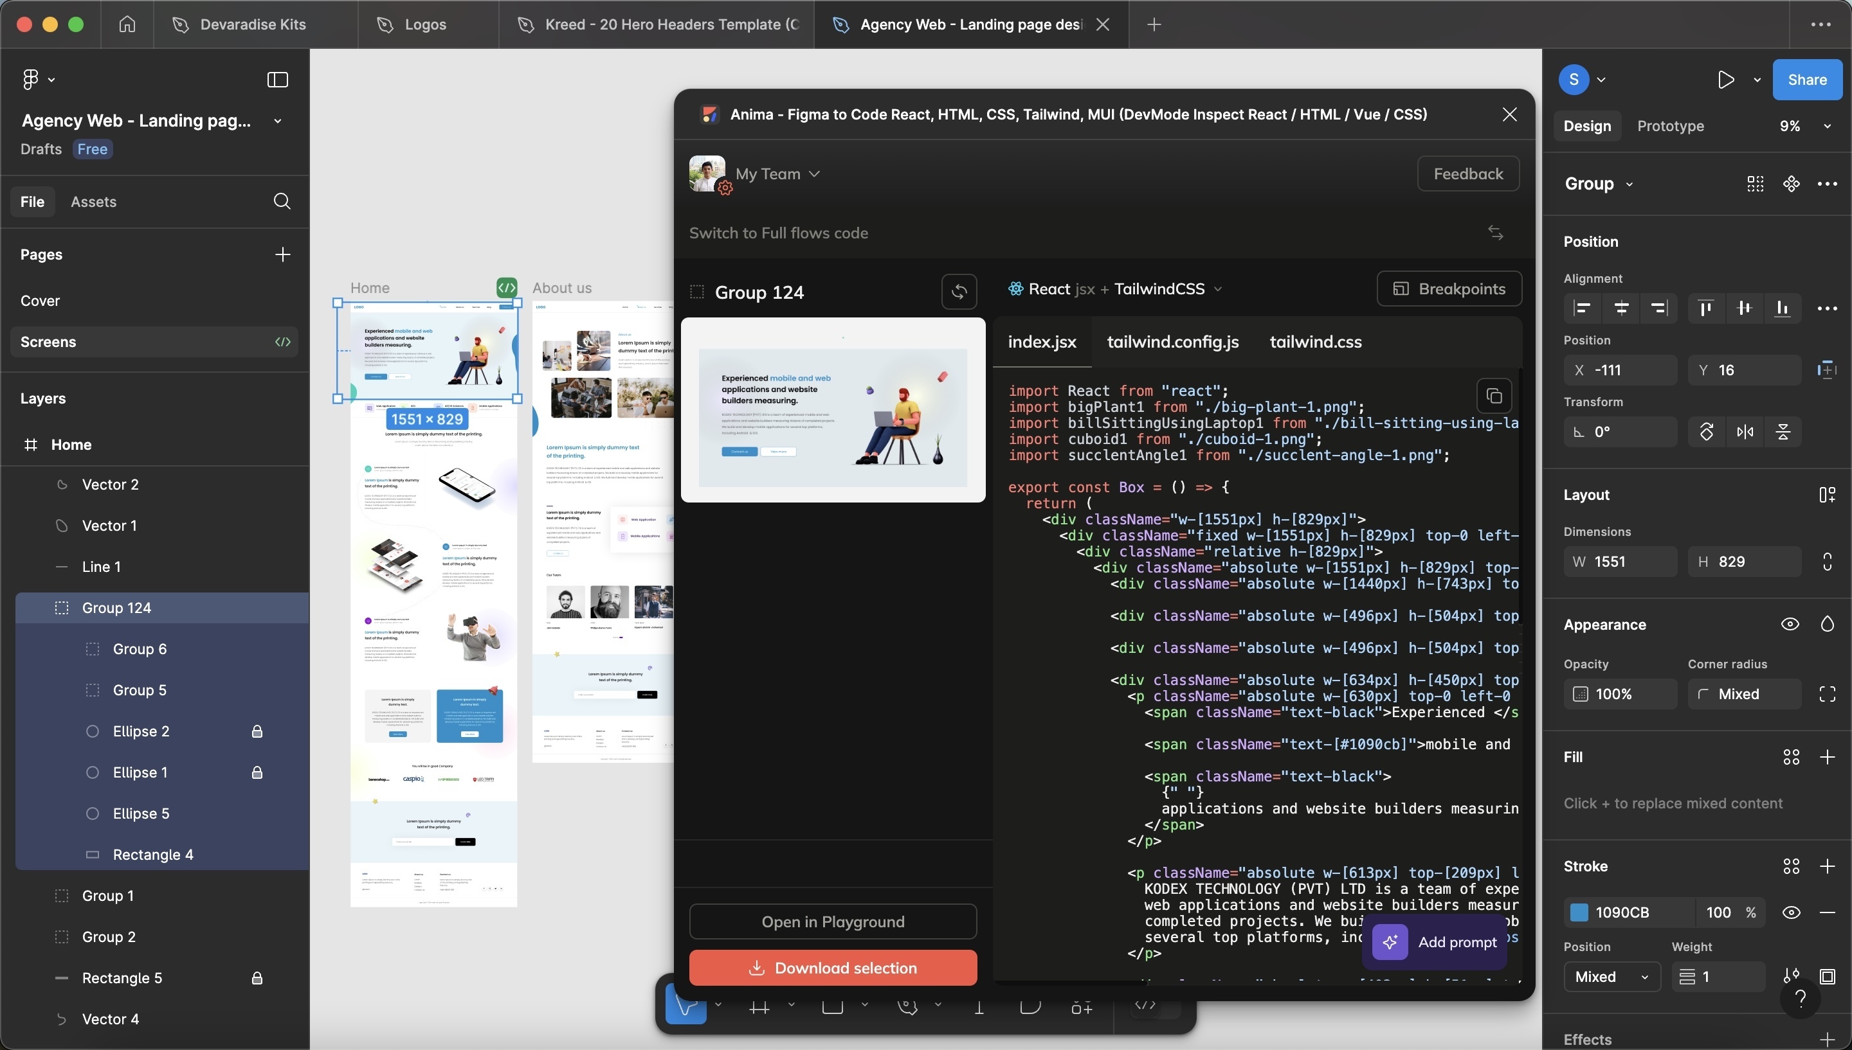
Task: Switch to the Assets tab
Action: (x=94, y=202)
